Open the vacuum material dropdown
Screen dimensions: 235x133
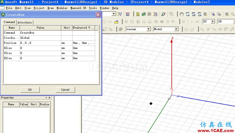click(x=149, y=29)
